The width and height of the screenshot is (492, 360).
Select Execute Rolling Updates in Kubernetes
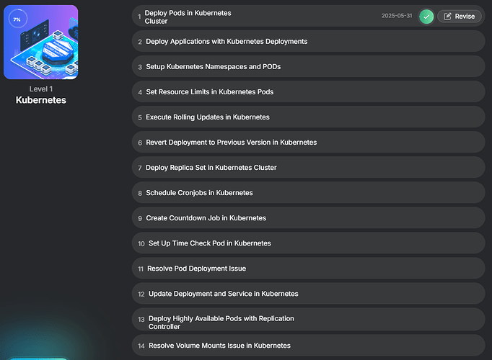(x=208, y=117)
